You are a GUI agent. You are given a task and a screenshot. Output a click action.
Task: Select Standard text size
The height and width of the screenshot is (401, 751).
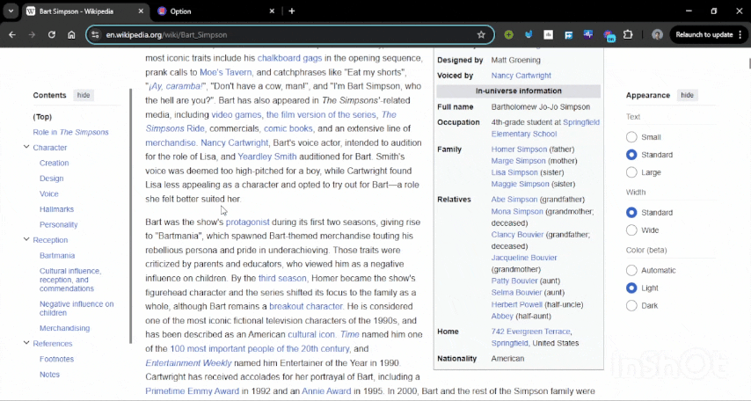pos(631,155)
